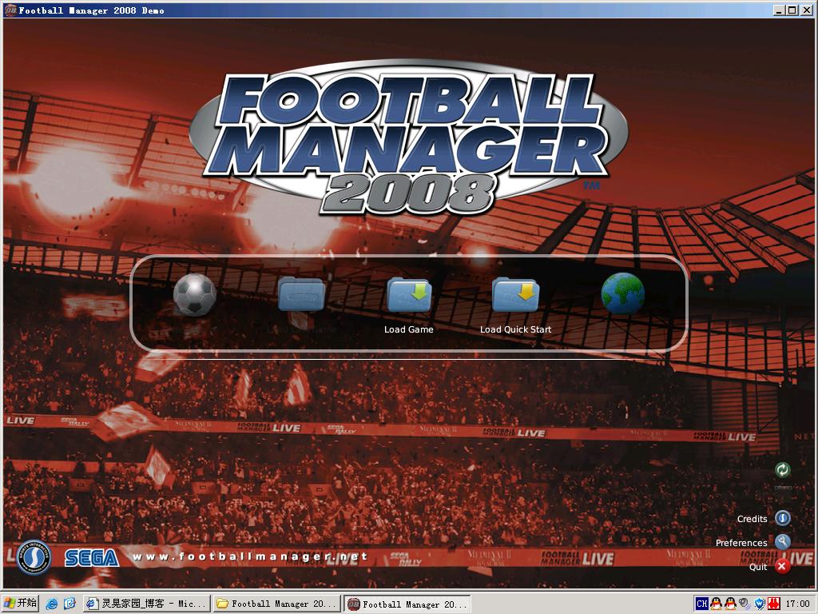Select Football Manager game taskbar button

(407, 604)
